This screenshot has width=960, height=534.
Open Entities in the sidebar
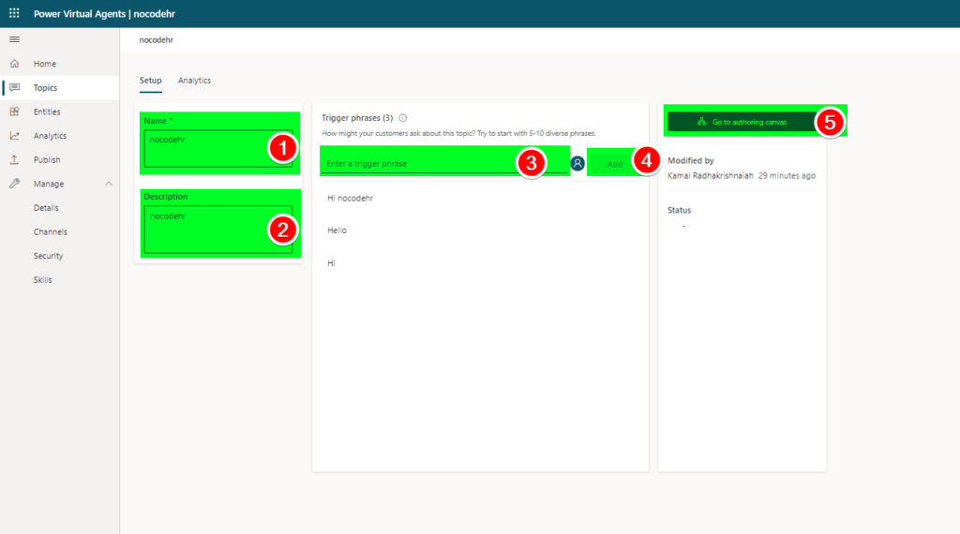pyautogui.click(x=59, y=111)
